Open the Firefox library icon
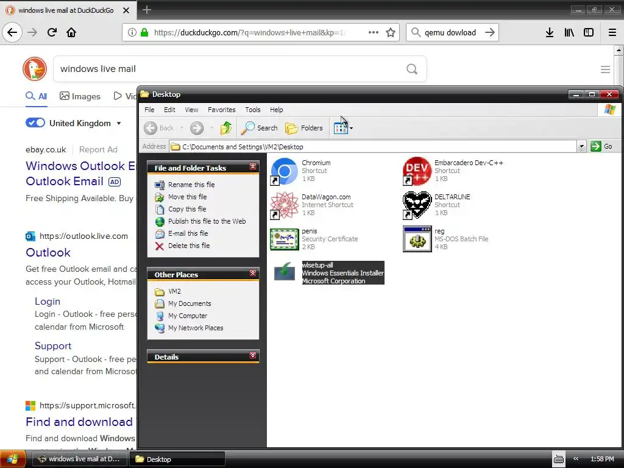Screen dimensions: 624x468 (x=569, y=32)
